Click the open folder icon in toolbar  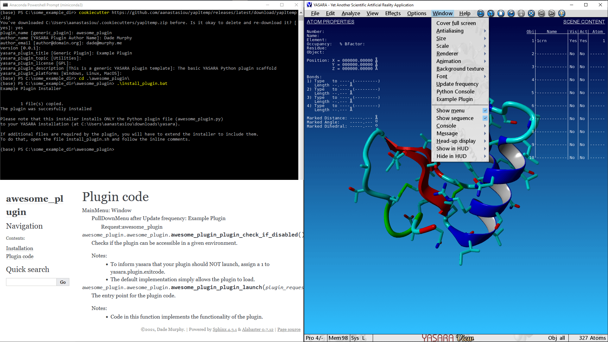[x=511, y=13]
